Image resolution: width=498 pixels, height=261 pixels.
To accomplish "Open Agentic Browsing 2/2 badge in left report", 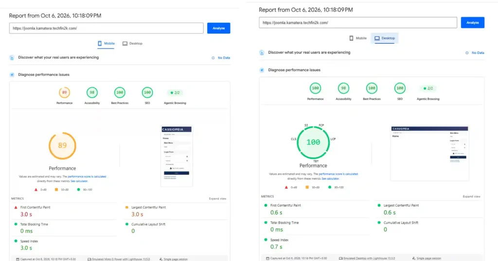I will coord(175,93).
